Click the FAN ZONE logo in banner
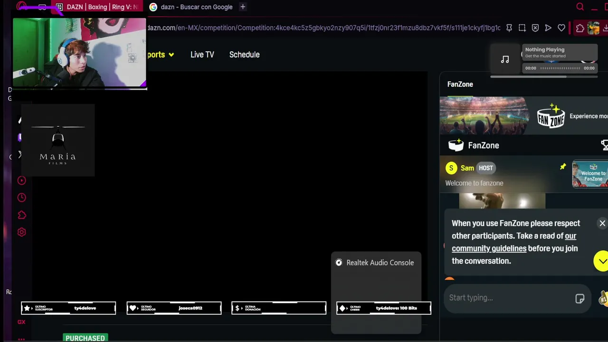The height and width of the screenshot is (342, 608). point(551,115)
